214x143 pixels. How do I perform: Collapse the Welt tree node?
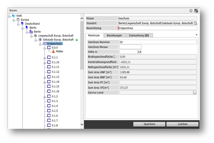tap(9, 17)
